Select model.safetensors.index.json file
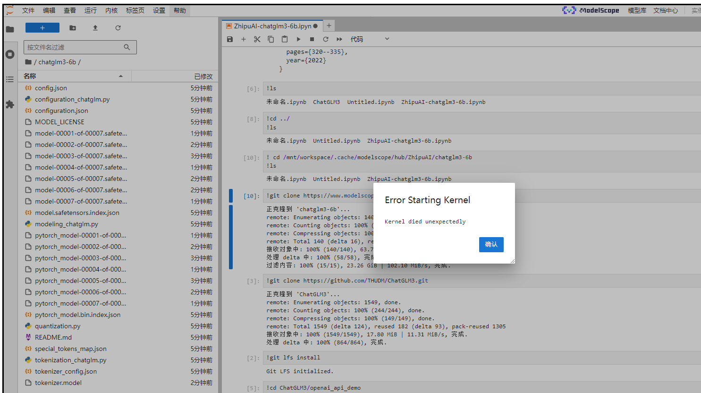The image size is (701, 393). pos(118,213)
